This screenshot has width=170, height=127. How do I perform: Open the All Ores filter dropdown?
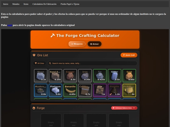(x=39, y=63)
